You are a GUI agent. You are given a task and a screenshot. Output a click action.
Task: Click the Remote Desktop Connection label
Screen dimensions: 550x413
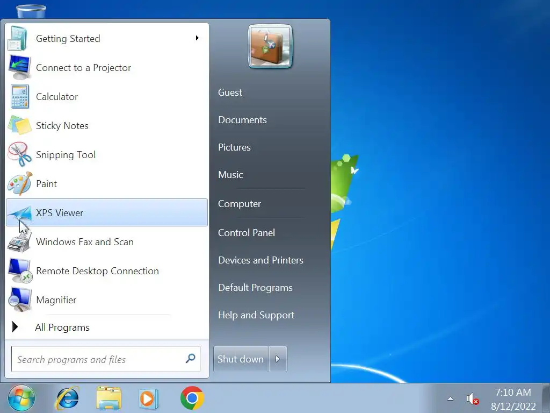(97, 271)
